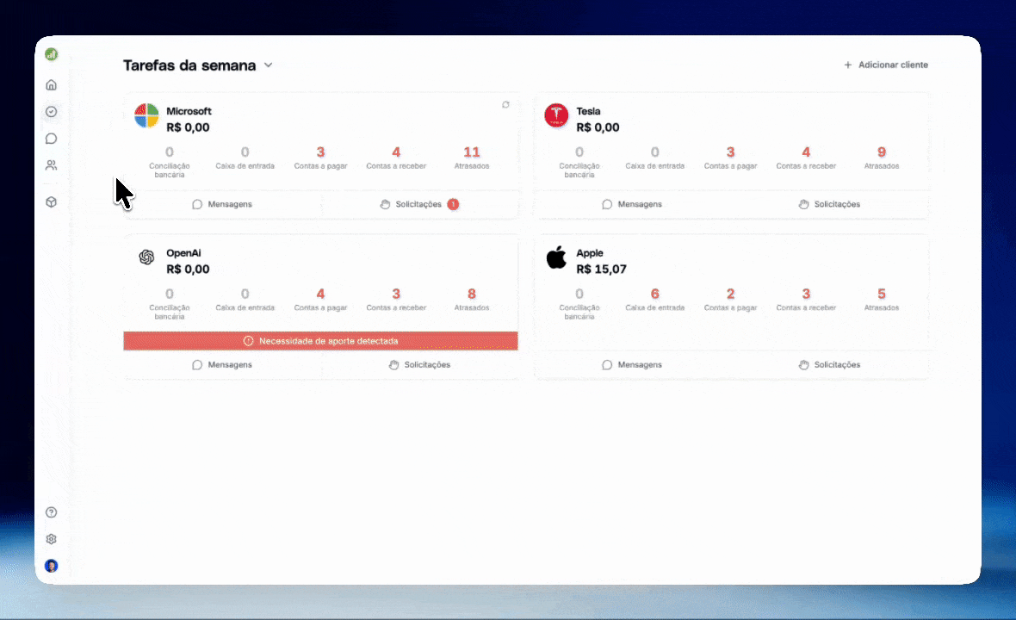Open the clients people icon in sidebar
Image resolution: width=1016 pixels, height=620 pixels.
pos(51,165)
